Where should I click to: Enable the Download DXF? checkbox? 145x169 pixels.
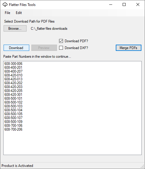pyautogui.click(x=61, y=48)
